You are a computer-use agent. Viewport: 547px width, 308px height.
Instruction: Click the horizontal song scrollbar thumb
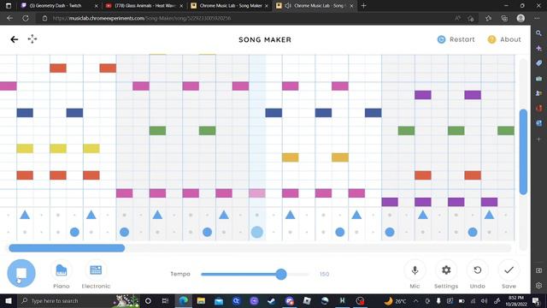click(x=67, y=248)
